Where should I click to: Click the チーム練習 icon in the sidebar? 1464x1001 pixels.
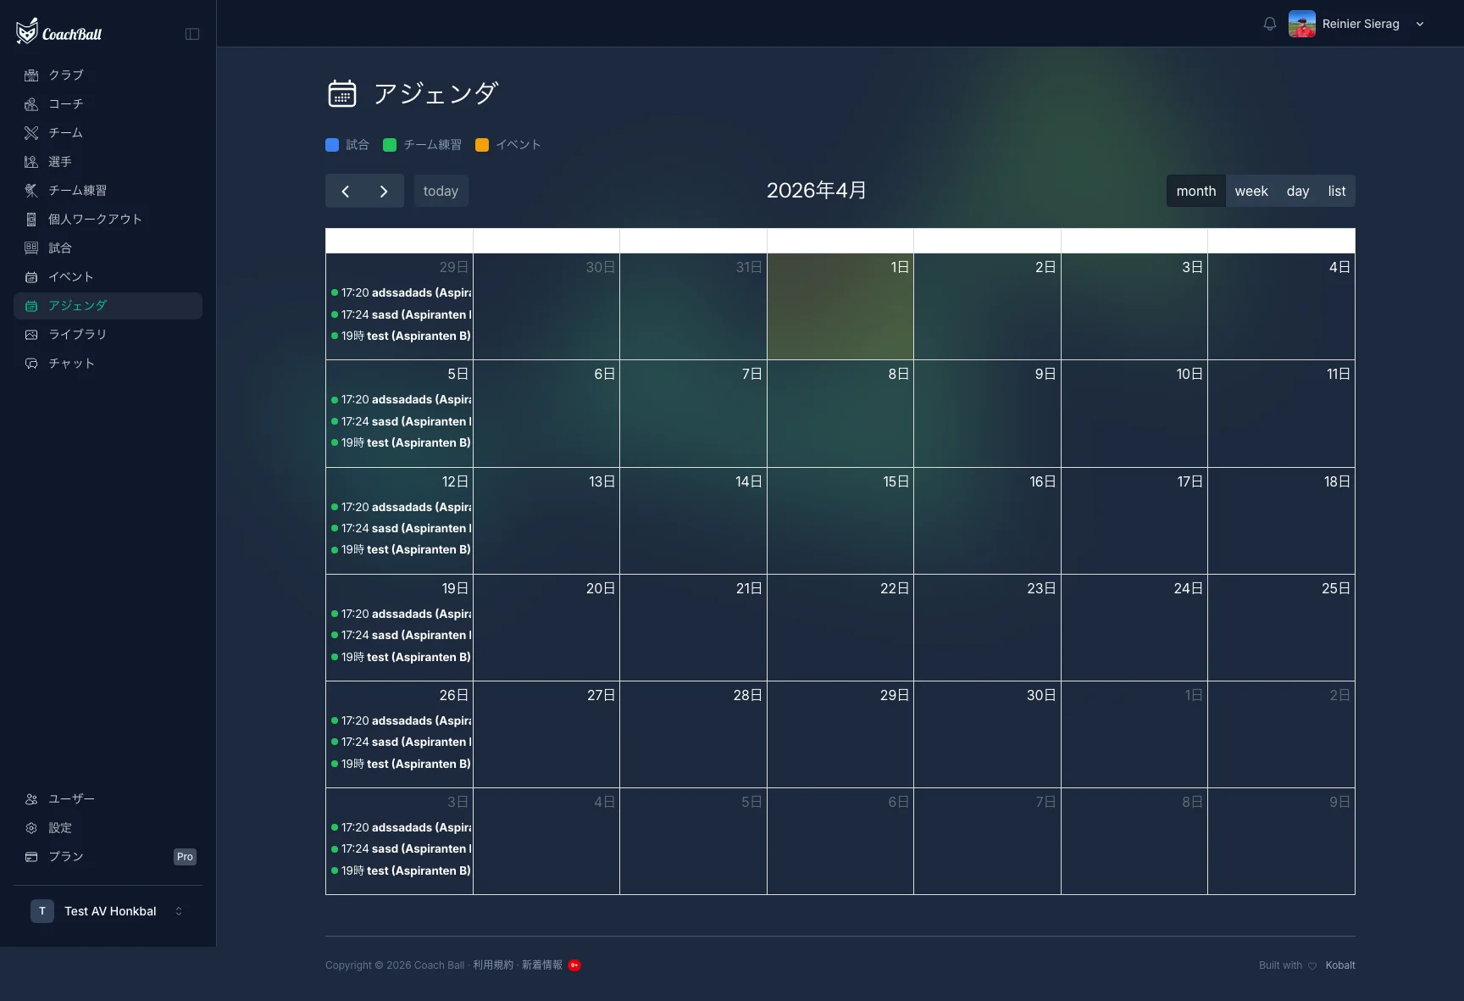31,191
